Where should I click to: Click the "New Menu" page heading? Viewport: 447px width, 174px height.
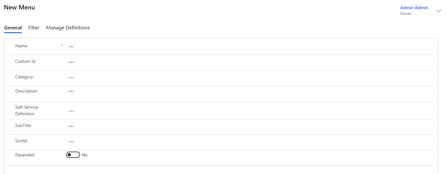click(x=20, y=8)
